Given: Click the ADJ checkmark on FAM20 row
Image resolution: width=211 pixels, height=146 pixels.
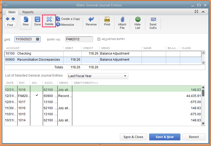Looking at the screenshot, I should [37, 95].
